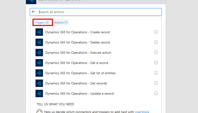Focus the Search all actions field
Viewport: 198px width, 113px height.
point(99,12)
